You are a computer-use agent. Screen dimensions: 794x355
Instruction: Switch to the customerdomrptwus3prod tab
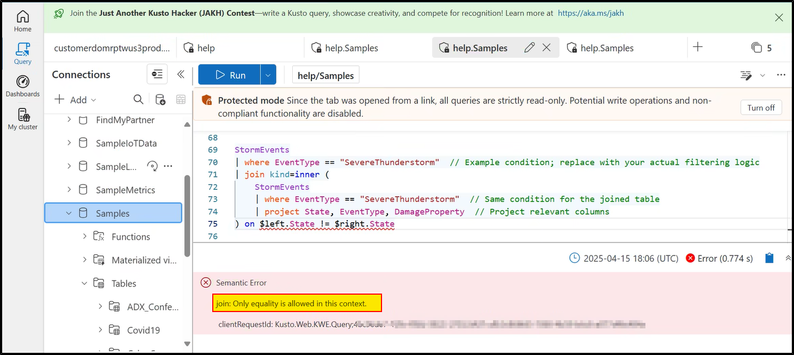(112, 48)
